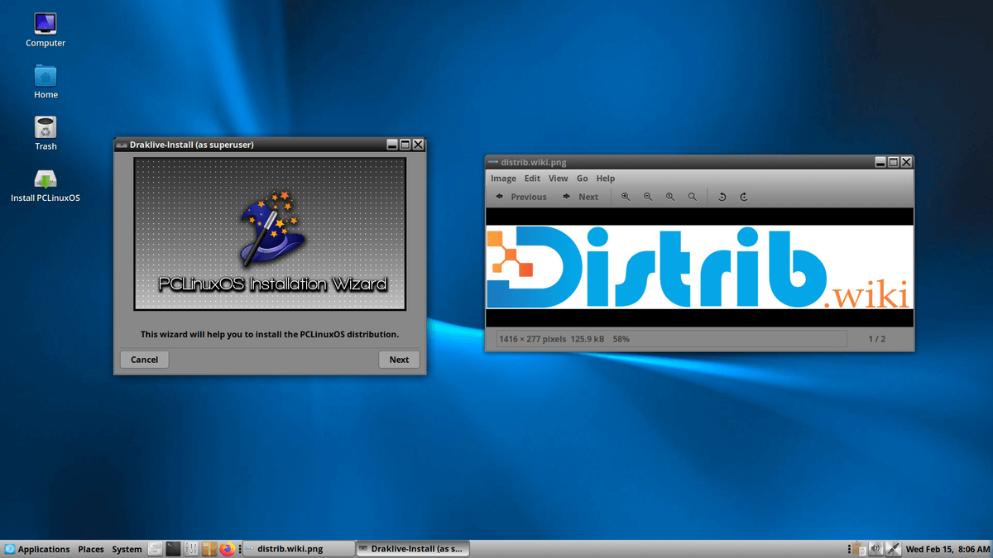The height and width of the screenshot is (558, 993).
Task: Open window menu icon of distrib.wiki.png viewer
Action: point(493,162)
